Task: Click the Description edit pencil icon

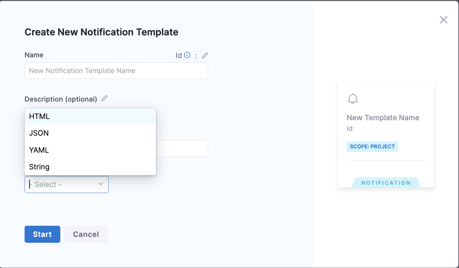Action: (105, 98)
